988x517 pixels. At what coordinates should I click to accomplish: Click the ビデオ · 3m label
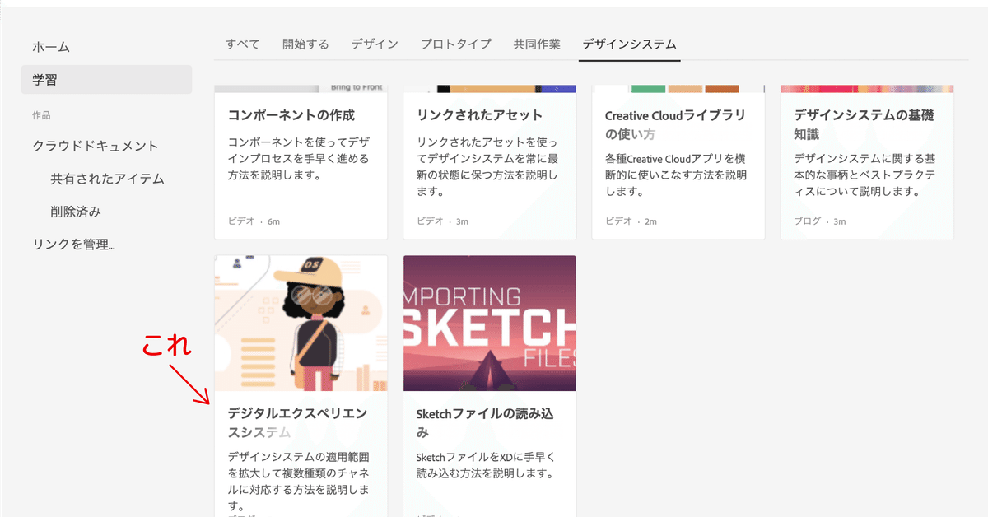(443, 221)
